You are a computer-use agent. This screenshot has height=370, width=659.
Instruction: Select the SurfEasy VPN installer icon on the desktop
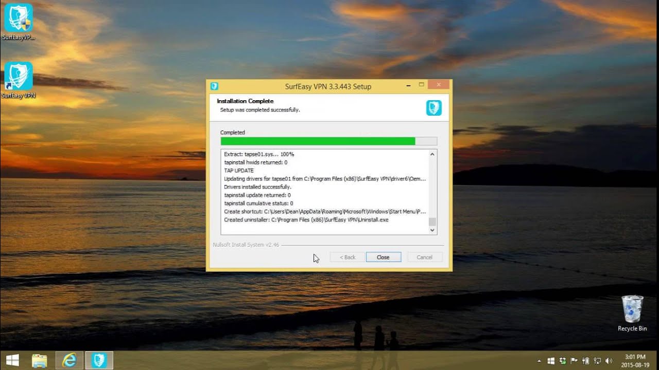click(19, 22)
